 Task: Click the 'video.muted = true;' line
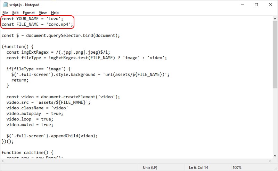tap(30, 125)
